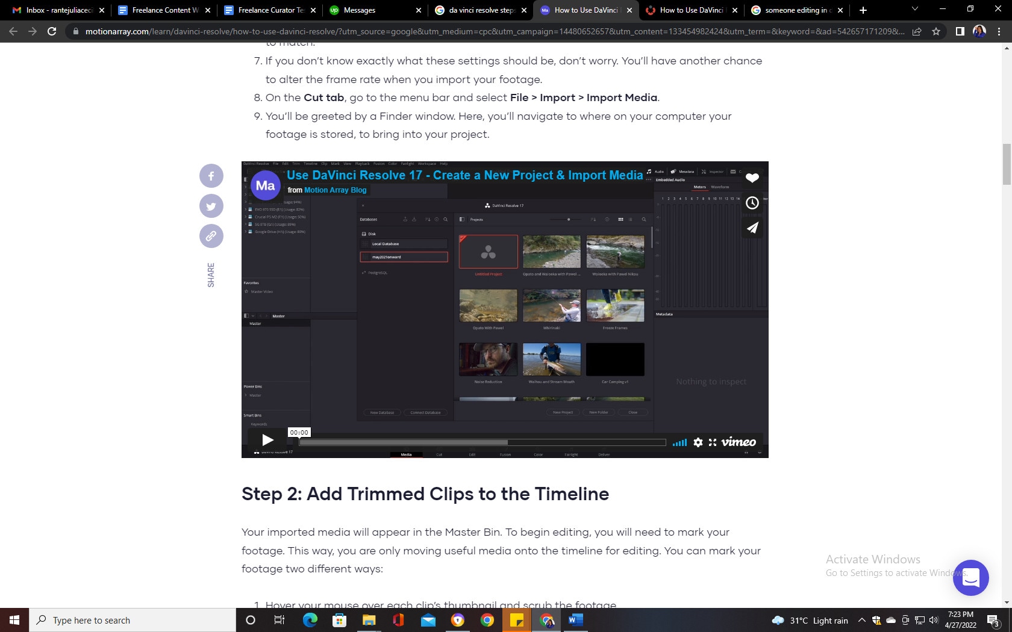This screenshot has width=1012, height=632.
Task: Open the Meet Now tray icon
Action: click(x=905, y=621)
